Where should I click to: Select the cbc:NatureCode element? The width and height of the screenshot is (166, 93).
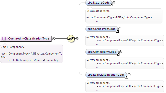tap(98, 3)
